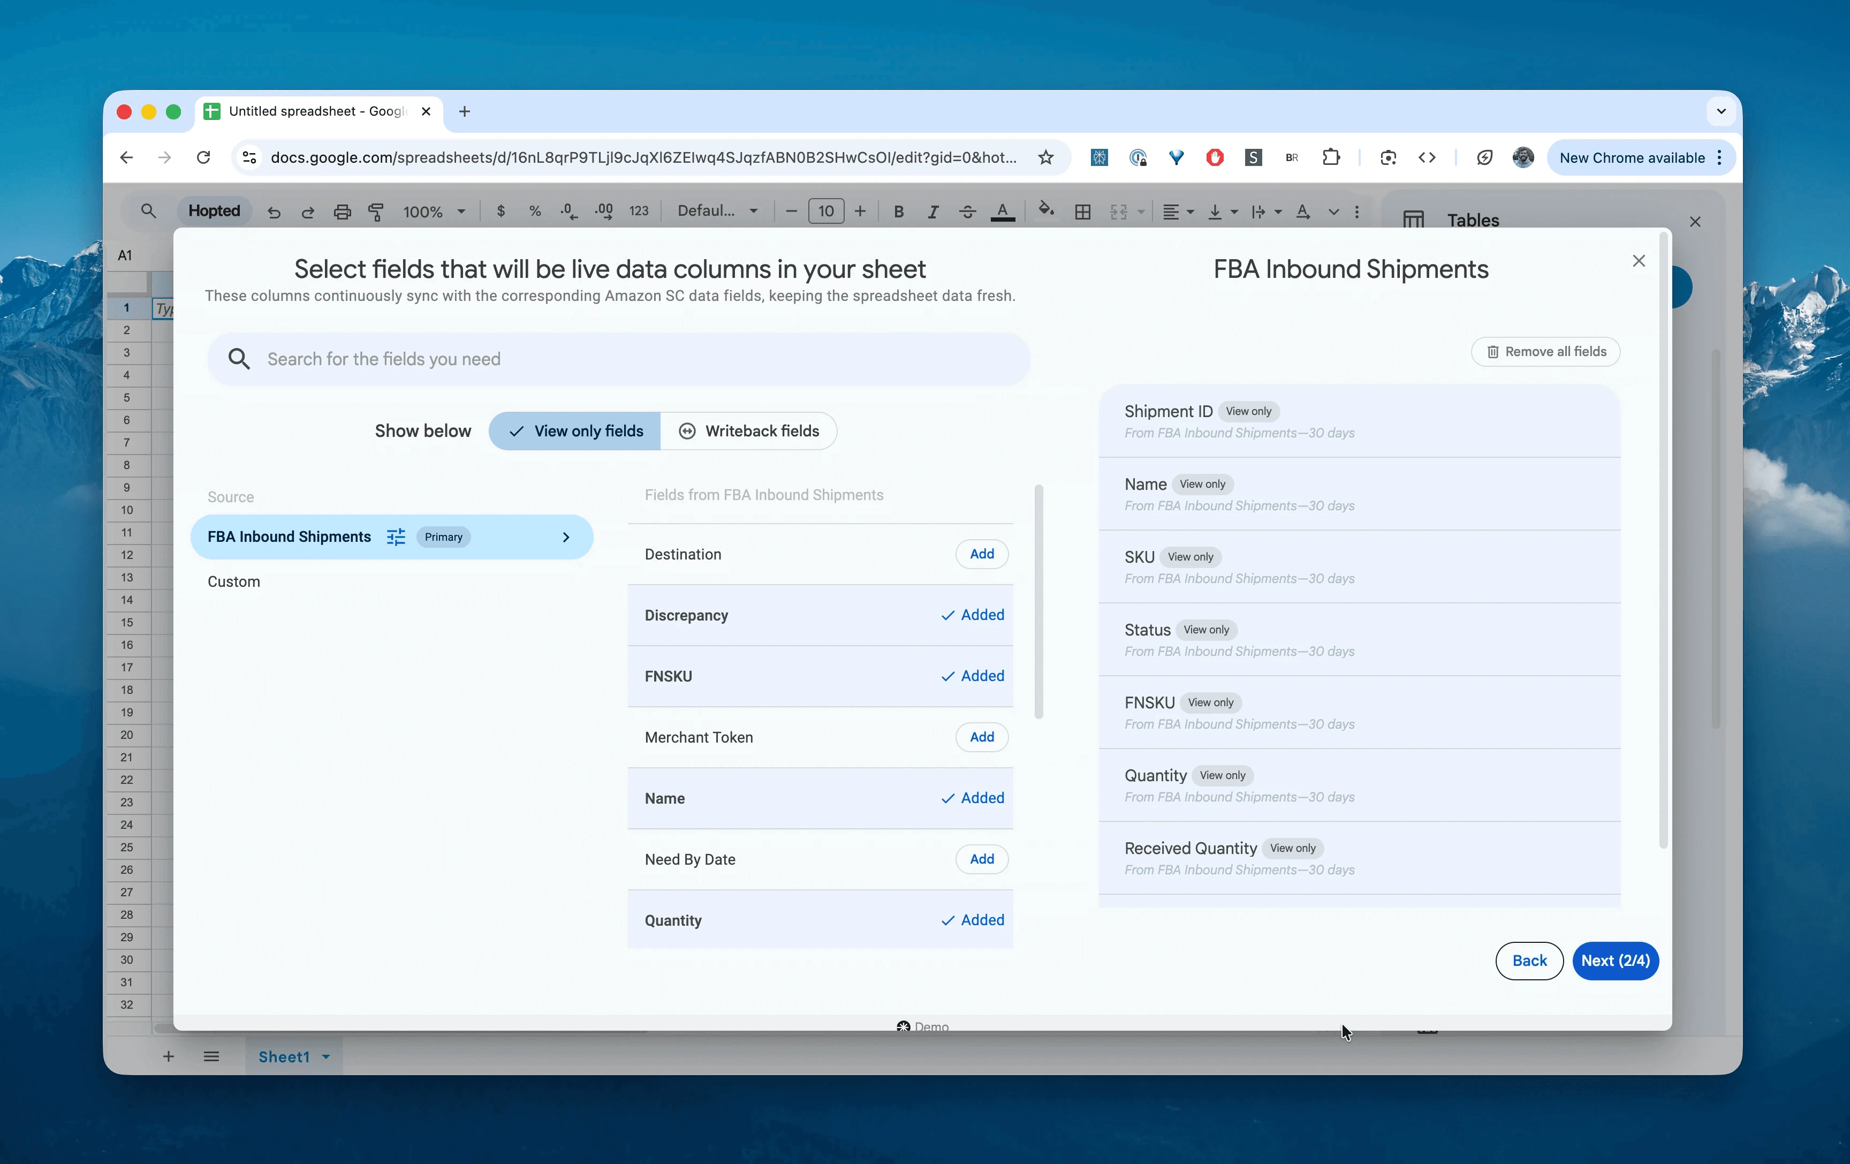Viewport: 1850px width, 1164px height.
Task: Select the paint format roller icon
Action: click(x=376, y=212)
